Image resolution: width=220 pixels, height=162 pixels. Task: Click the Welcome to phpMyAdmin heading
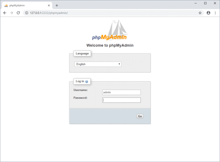(x=110, y=45)
